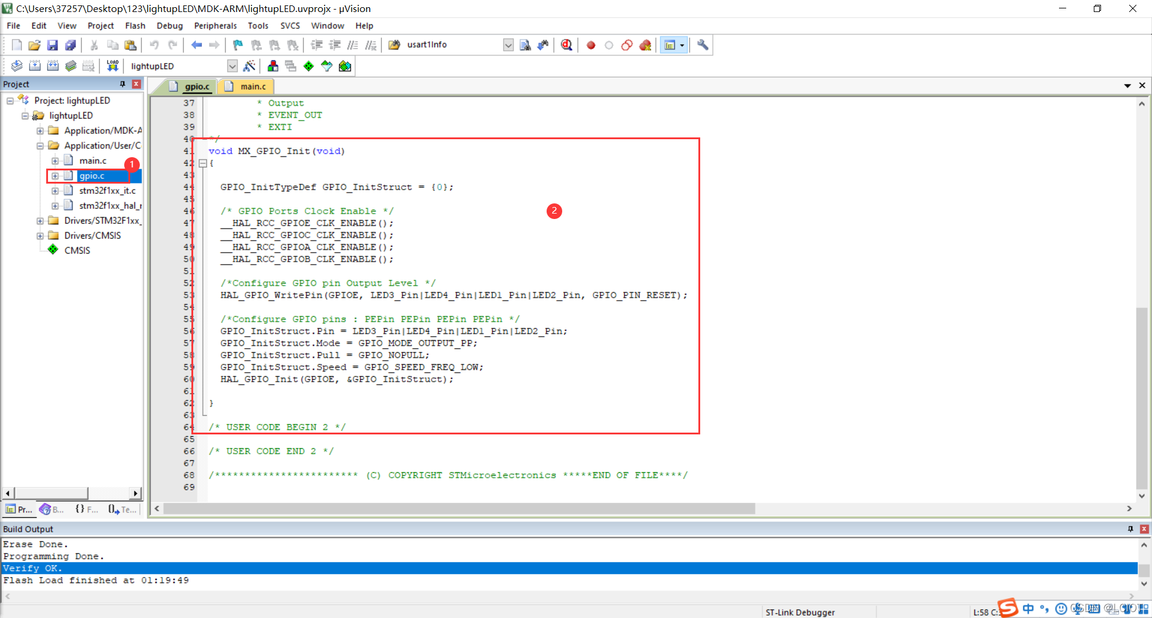
Task: Open Select Software Packs icon
Action: [326, 66]
